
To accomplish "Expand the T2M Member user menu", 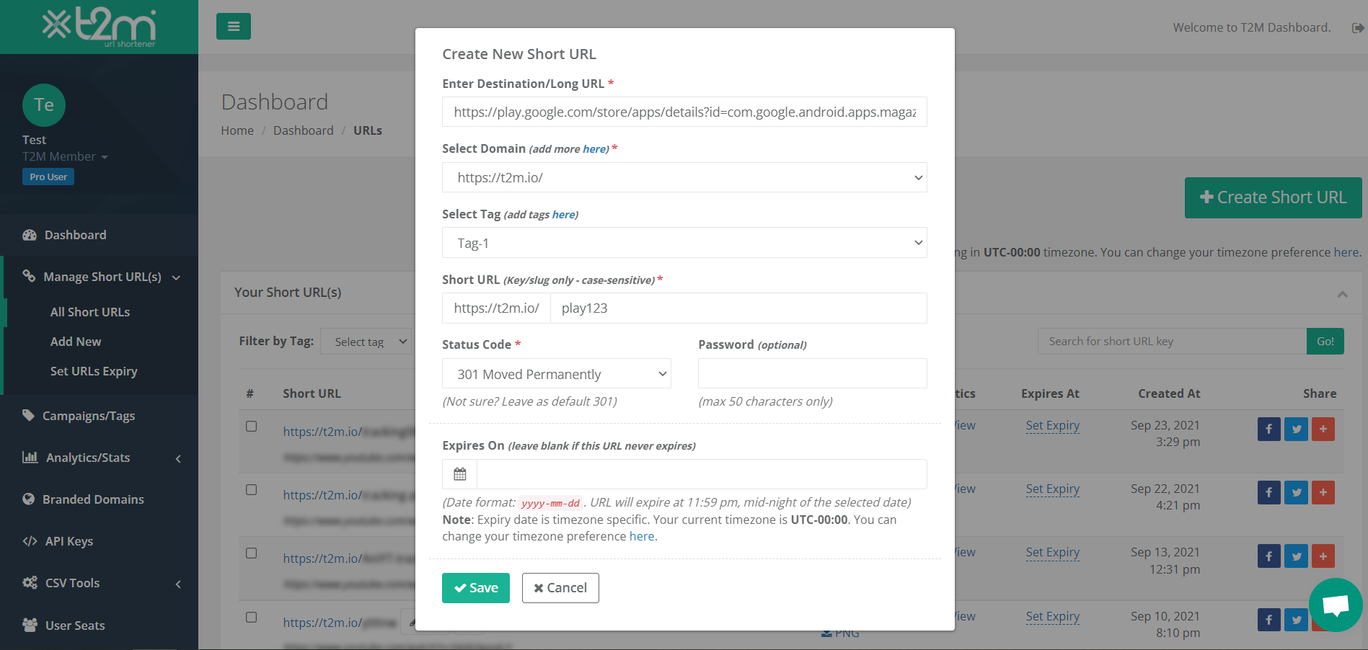I will (65, 157).
